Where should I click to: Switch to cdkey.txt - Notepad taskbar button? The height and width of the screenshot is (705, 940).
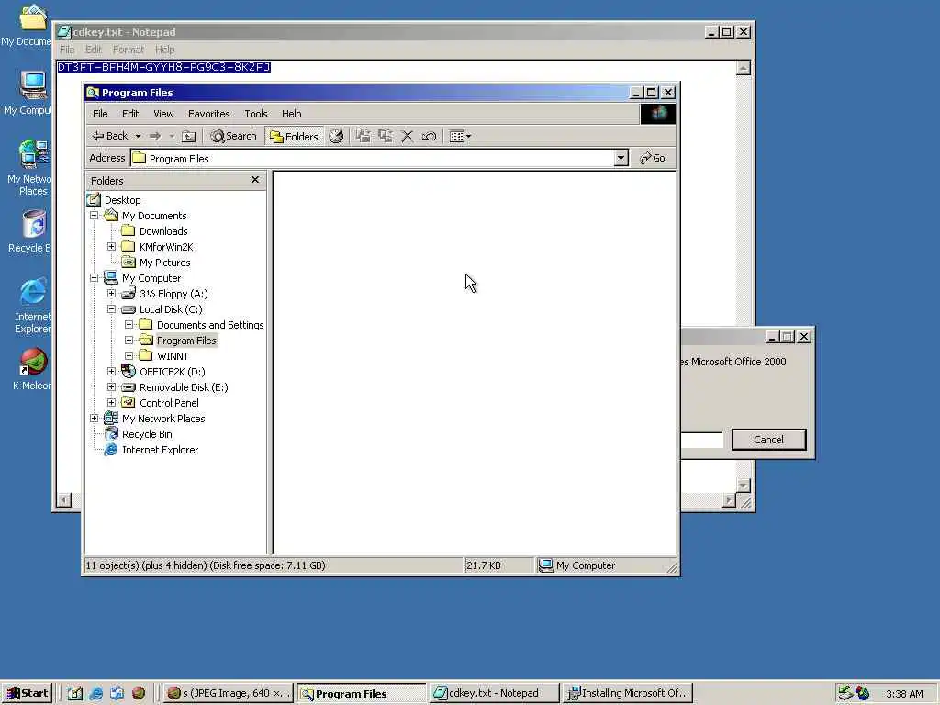494,693
